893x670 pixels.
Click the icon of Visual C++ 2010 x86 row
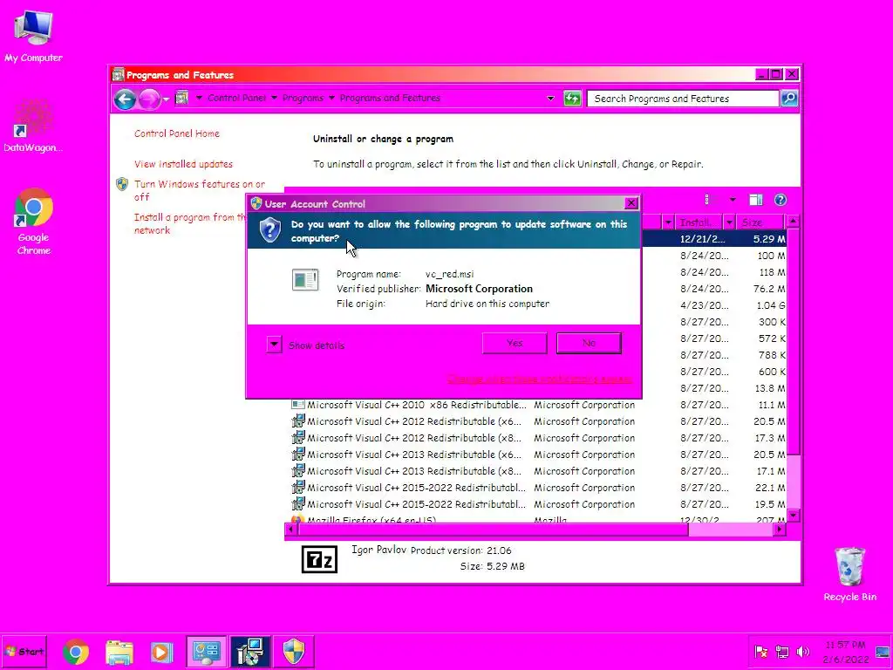pyautogui.click(x=298, y=405)
